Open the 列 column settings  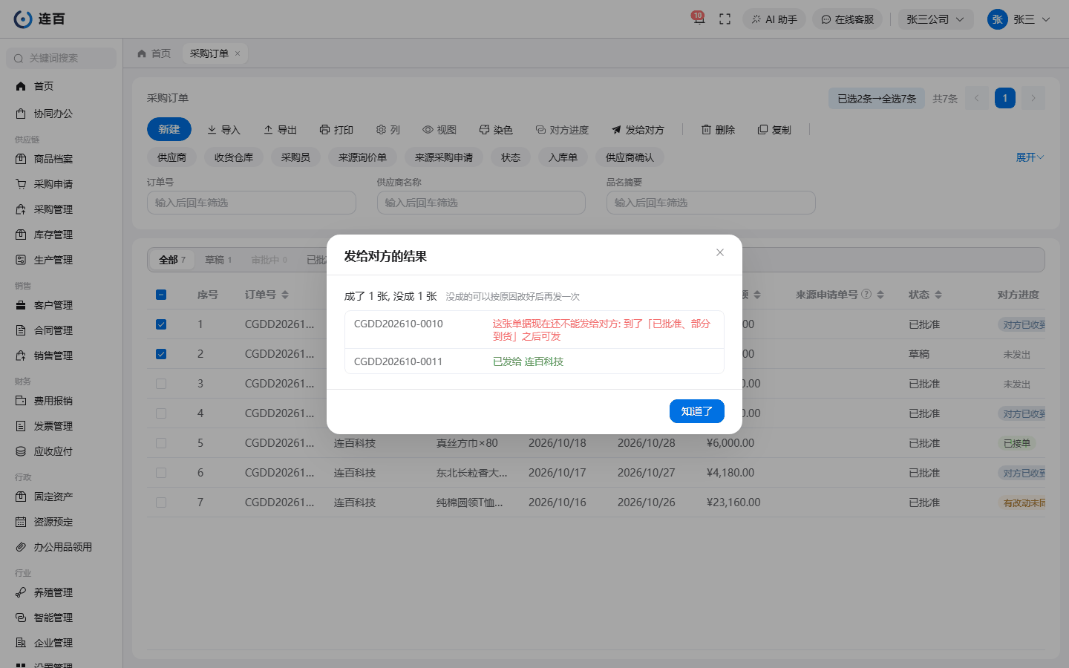[388, 130]
